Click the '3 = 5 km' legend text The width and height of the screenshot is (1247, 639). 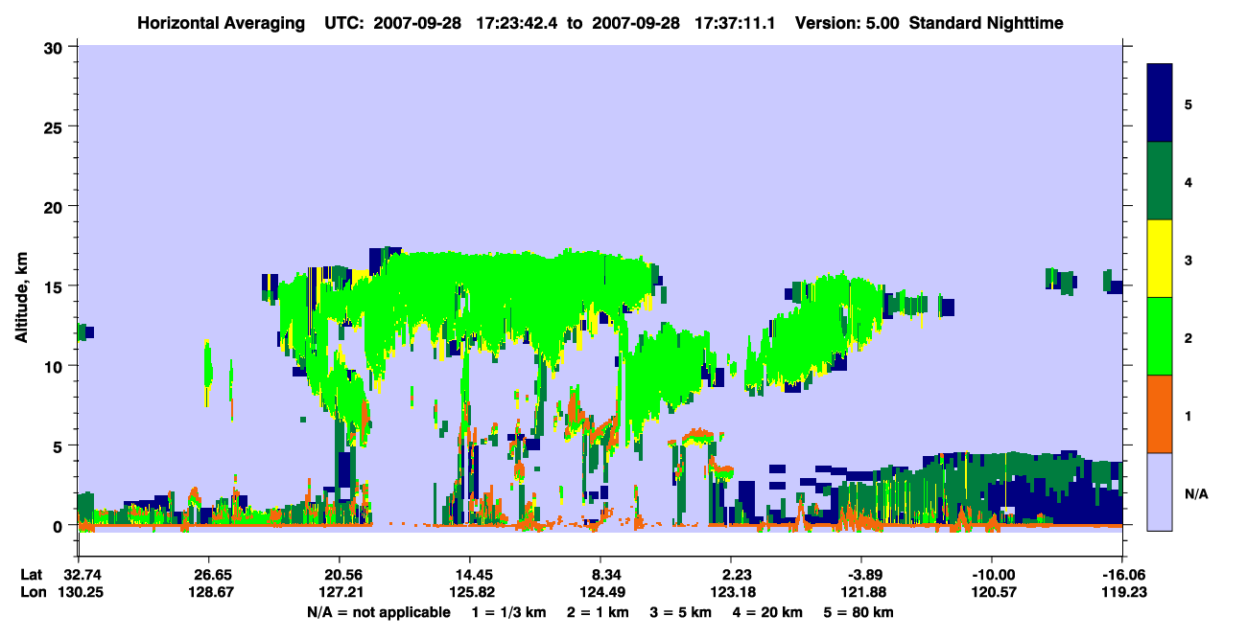(x=680, y=612)
